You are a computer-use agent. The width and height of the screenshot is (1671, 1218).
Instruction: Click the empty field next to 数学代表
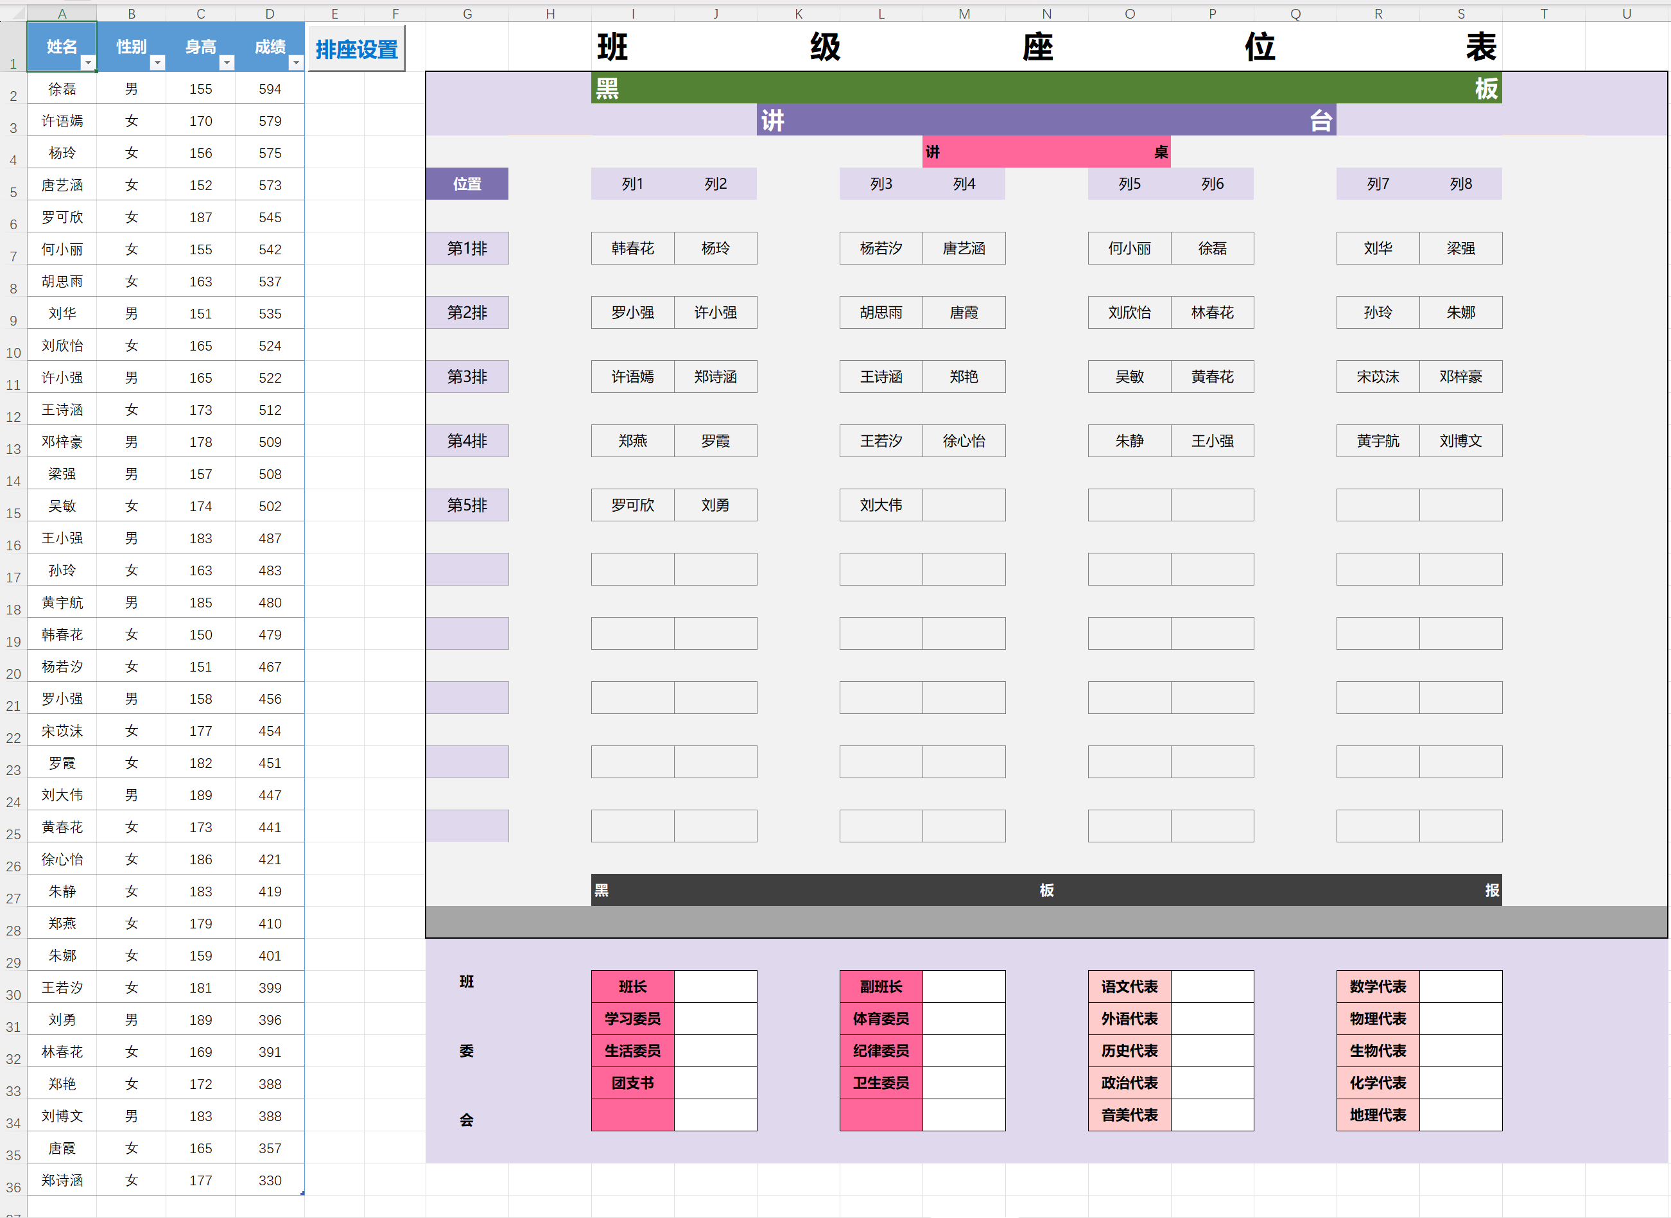[1460, 986]
